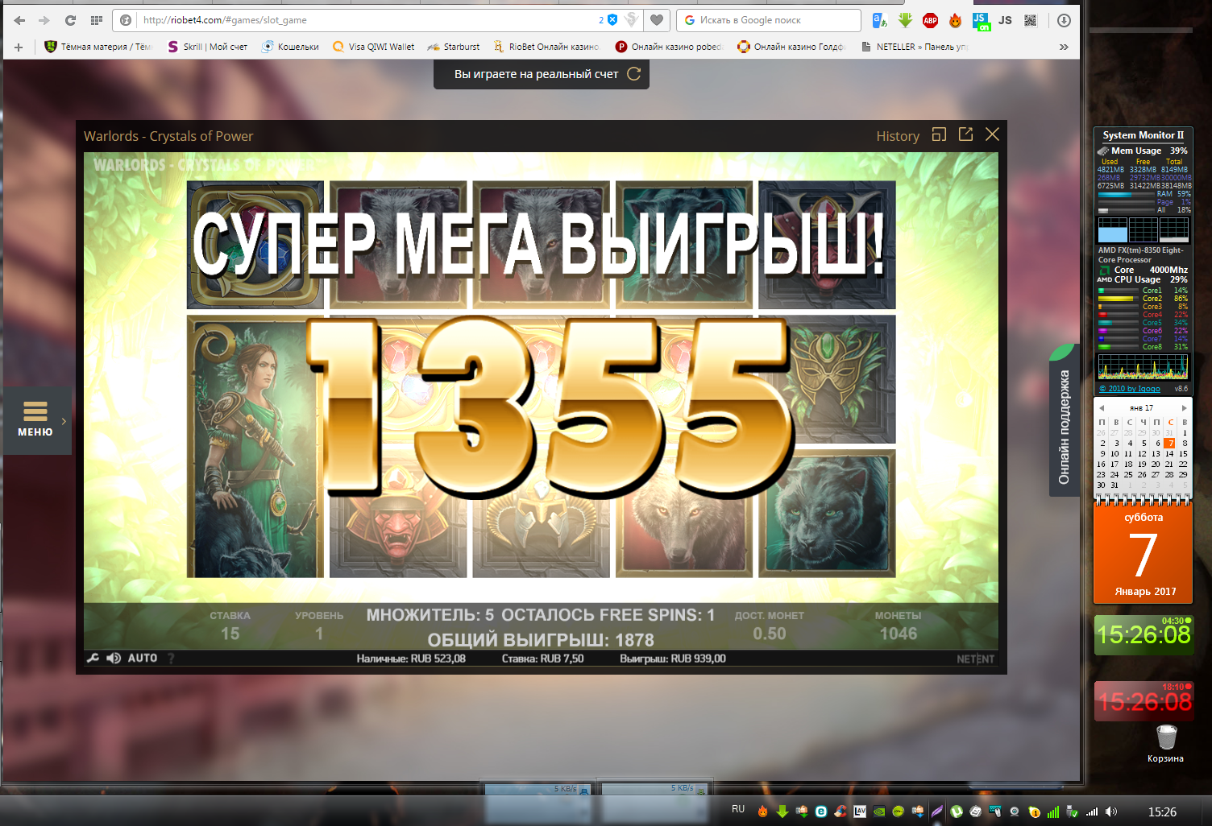Open the game help question mark

[x=171, y=659]
